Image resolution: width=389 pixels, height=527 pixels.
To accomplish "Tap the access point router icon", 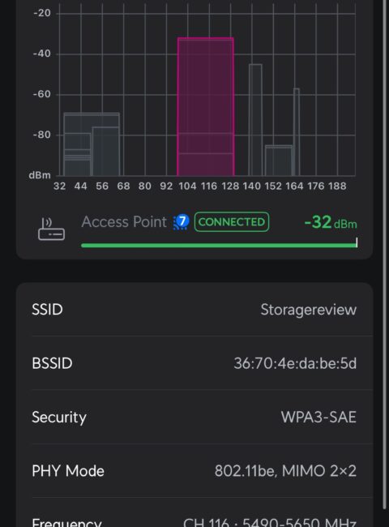I will pos(51,229).
